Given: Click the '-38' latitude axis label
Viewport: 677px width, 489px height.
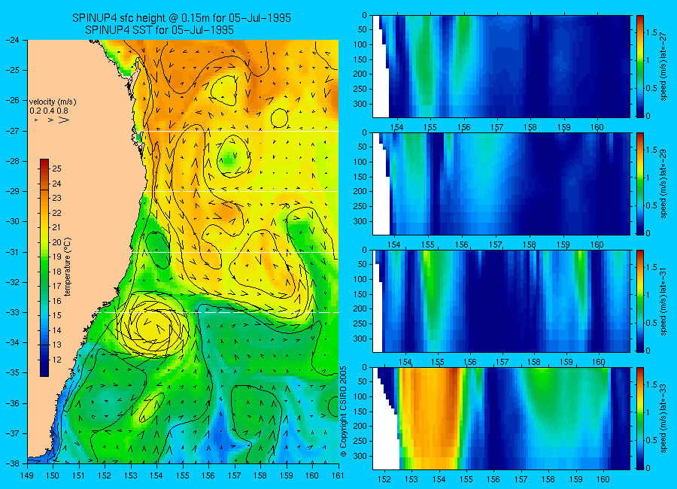Looking at the screenshot, I should click(x=13, y=463).
